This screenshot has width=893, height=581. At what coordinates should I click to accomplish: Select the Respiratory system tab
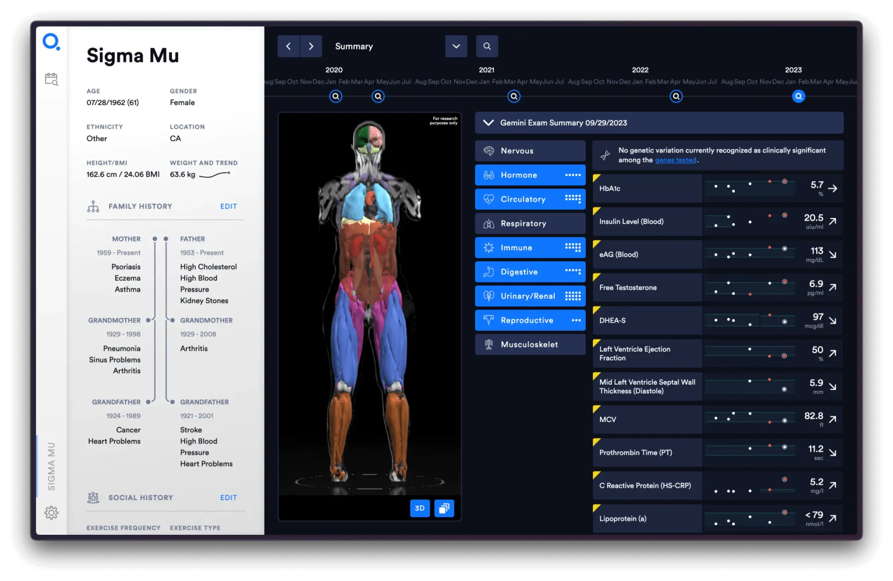click(530, 223)
